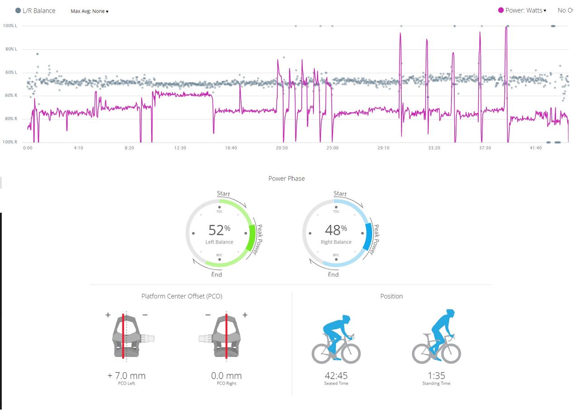Viewport: 579px width, 413px height.
Task: Click the Power Phase section header
Action: [287, 178]
